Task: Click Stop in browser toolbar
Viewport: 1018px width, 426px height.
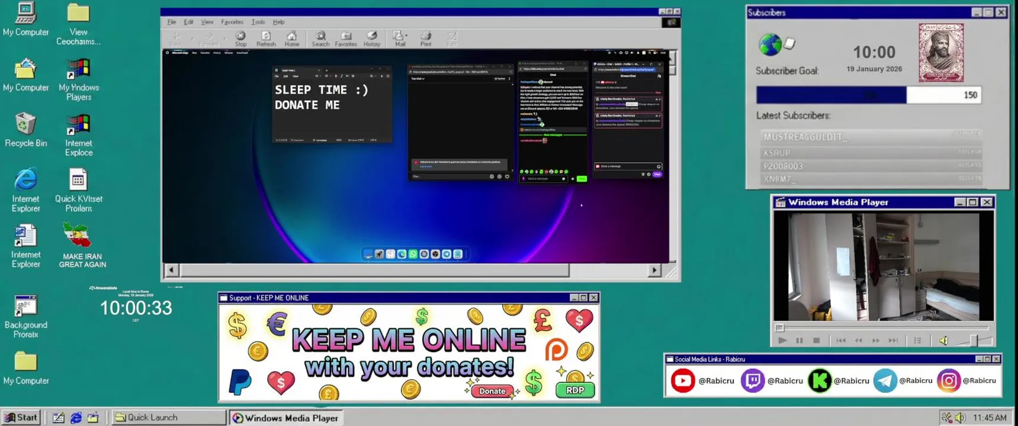Action: click(x=240, y=39)
